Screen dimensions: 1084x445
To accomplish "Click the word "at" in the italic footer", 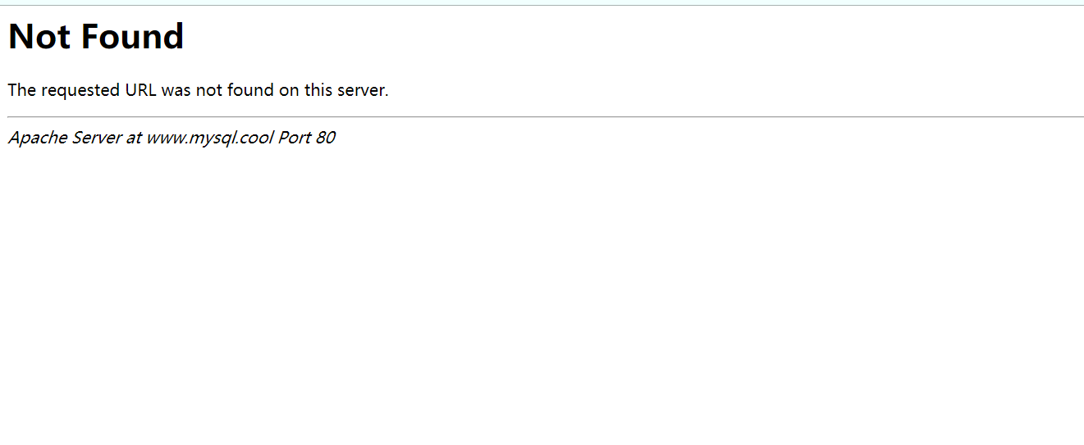I will click(134, 138).
